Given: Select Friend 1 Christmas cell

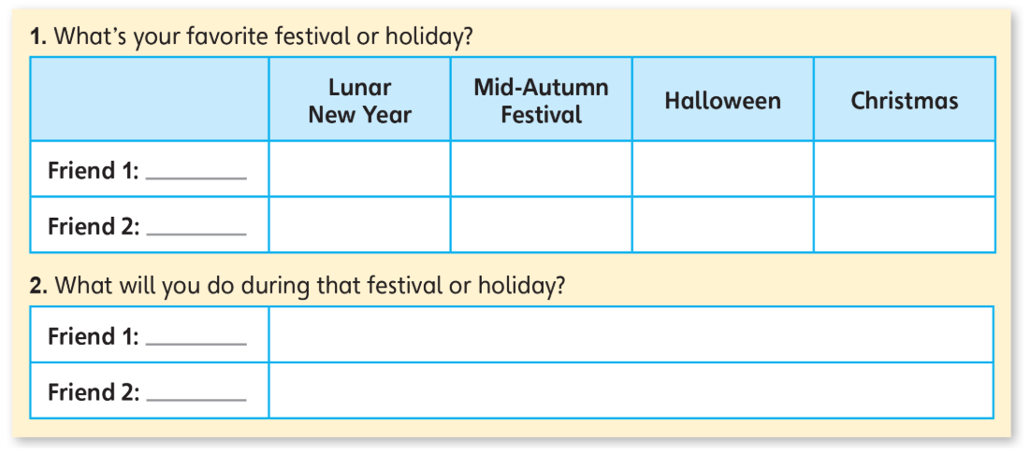Looking at the screenshot, I should (x=905, y=168).
